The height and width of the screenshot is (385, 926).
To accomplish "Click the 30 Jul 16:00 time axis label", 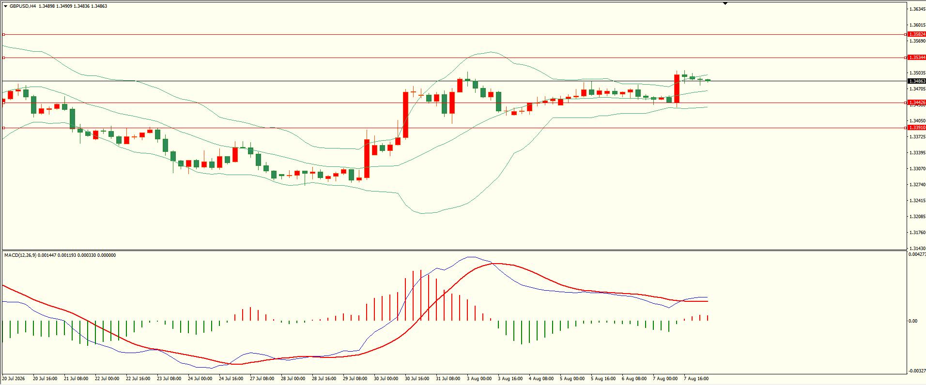I will (417, 379).
